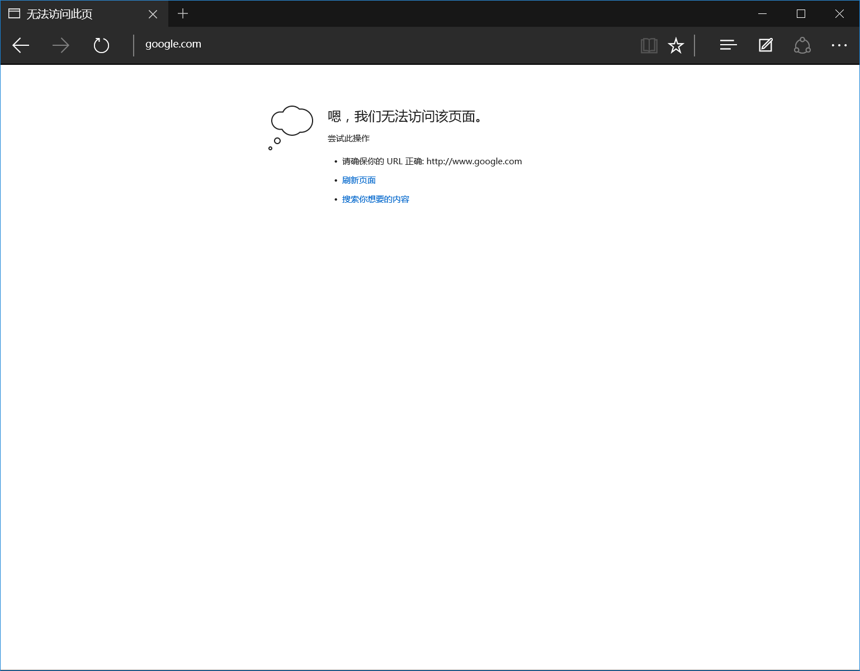860x671 pixels.
Task: Maximize the browser window
Action: (801, 14)
